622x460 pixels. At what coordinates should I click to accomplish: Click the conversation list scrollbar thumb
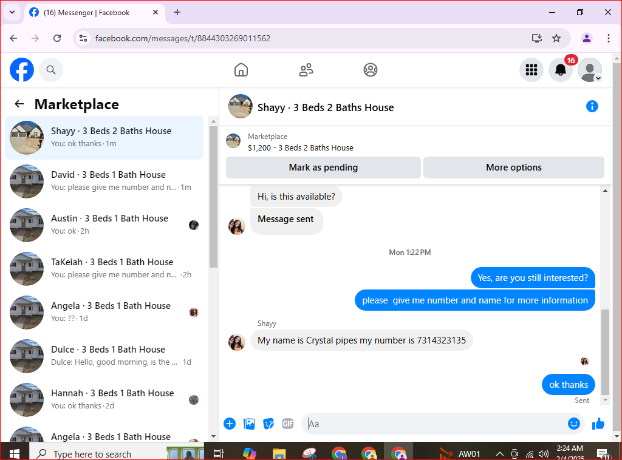pos(213,197)
